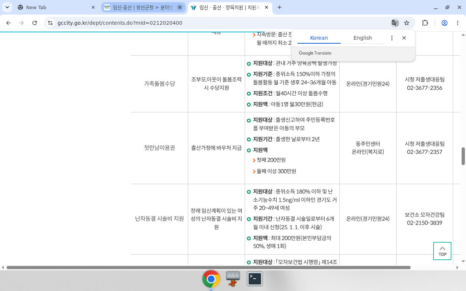Switch to the New Tab browser tab
The width and height of the screenshot is (466, 291).
(x=56, y=7)
